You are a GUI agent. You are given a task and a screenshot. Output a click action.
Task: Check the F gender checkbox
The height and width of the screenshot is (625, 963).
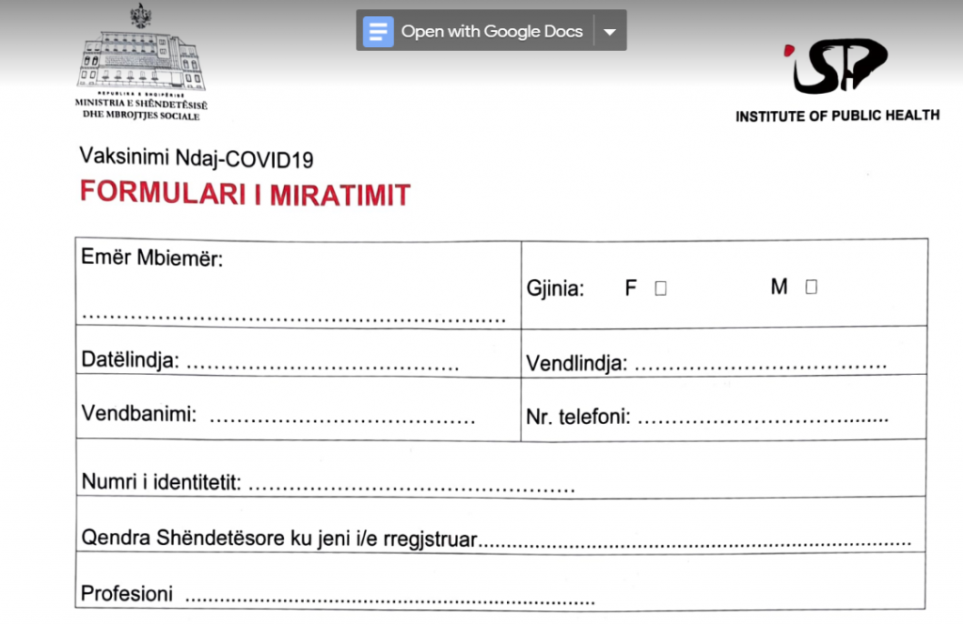coord(660,289)
